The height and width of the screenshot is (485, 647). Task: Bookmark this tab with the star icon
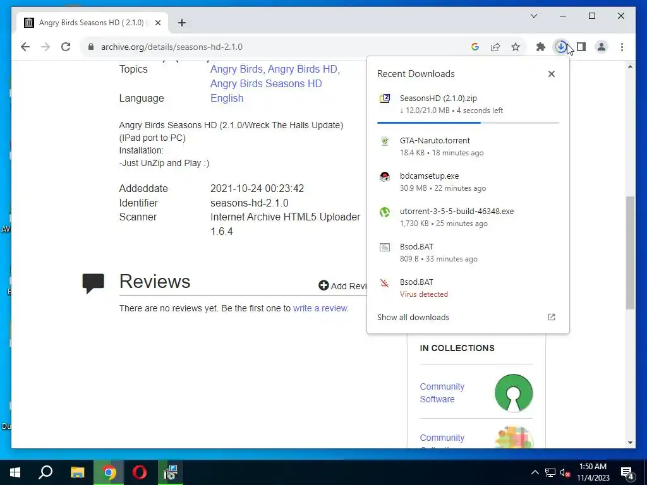tap(516, 47)
